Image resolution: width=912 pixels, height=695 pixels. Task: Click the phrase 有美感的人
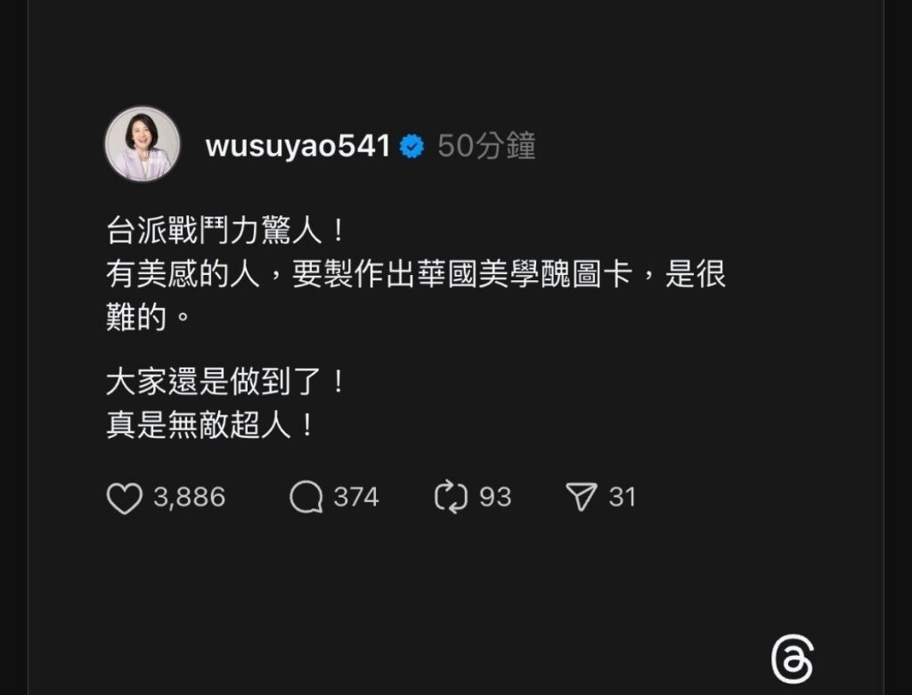pos(183,274)
